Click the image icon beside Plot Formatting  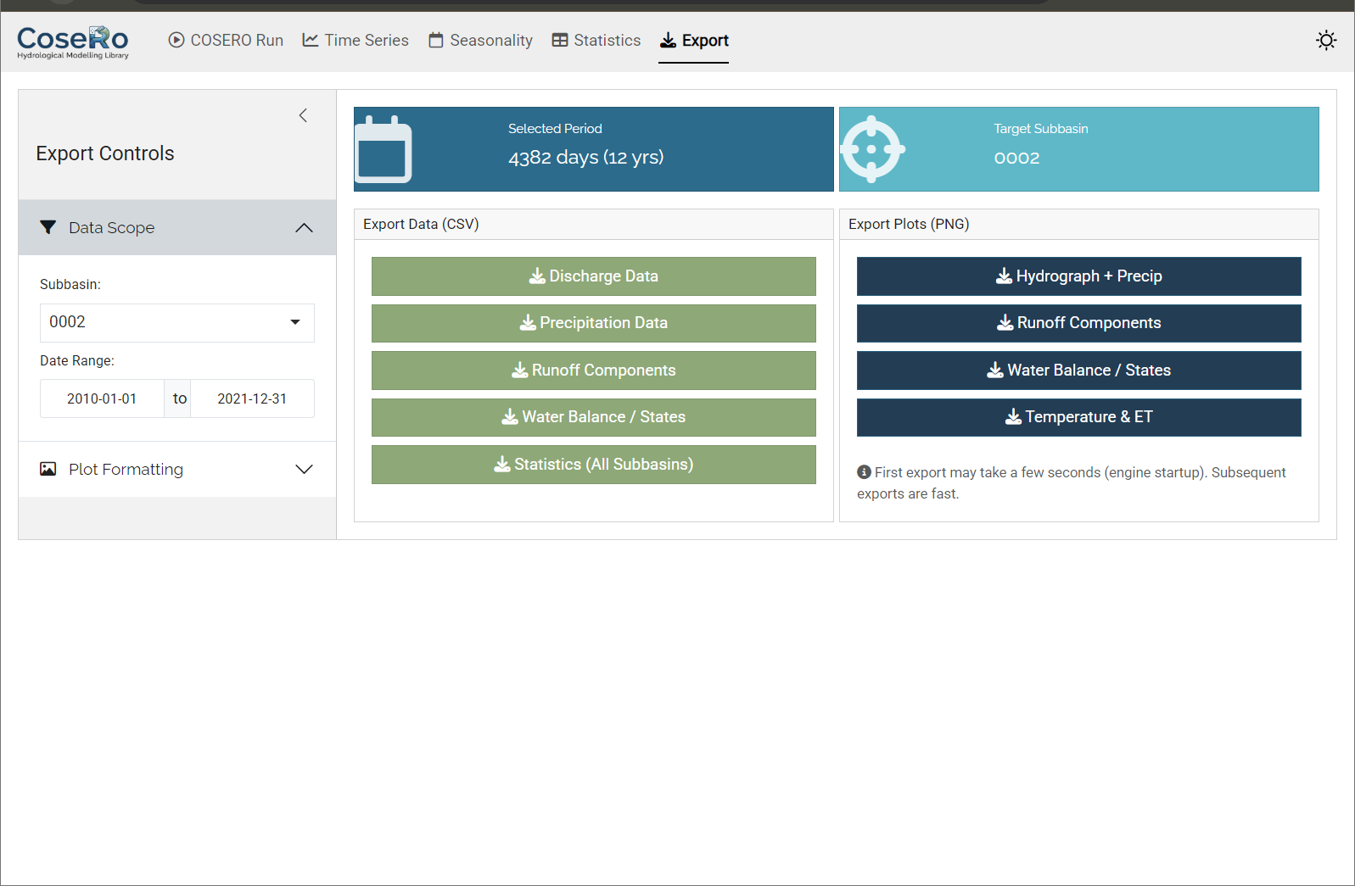pos(48,469)
